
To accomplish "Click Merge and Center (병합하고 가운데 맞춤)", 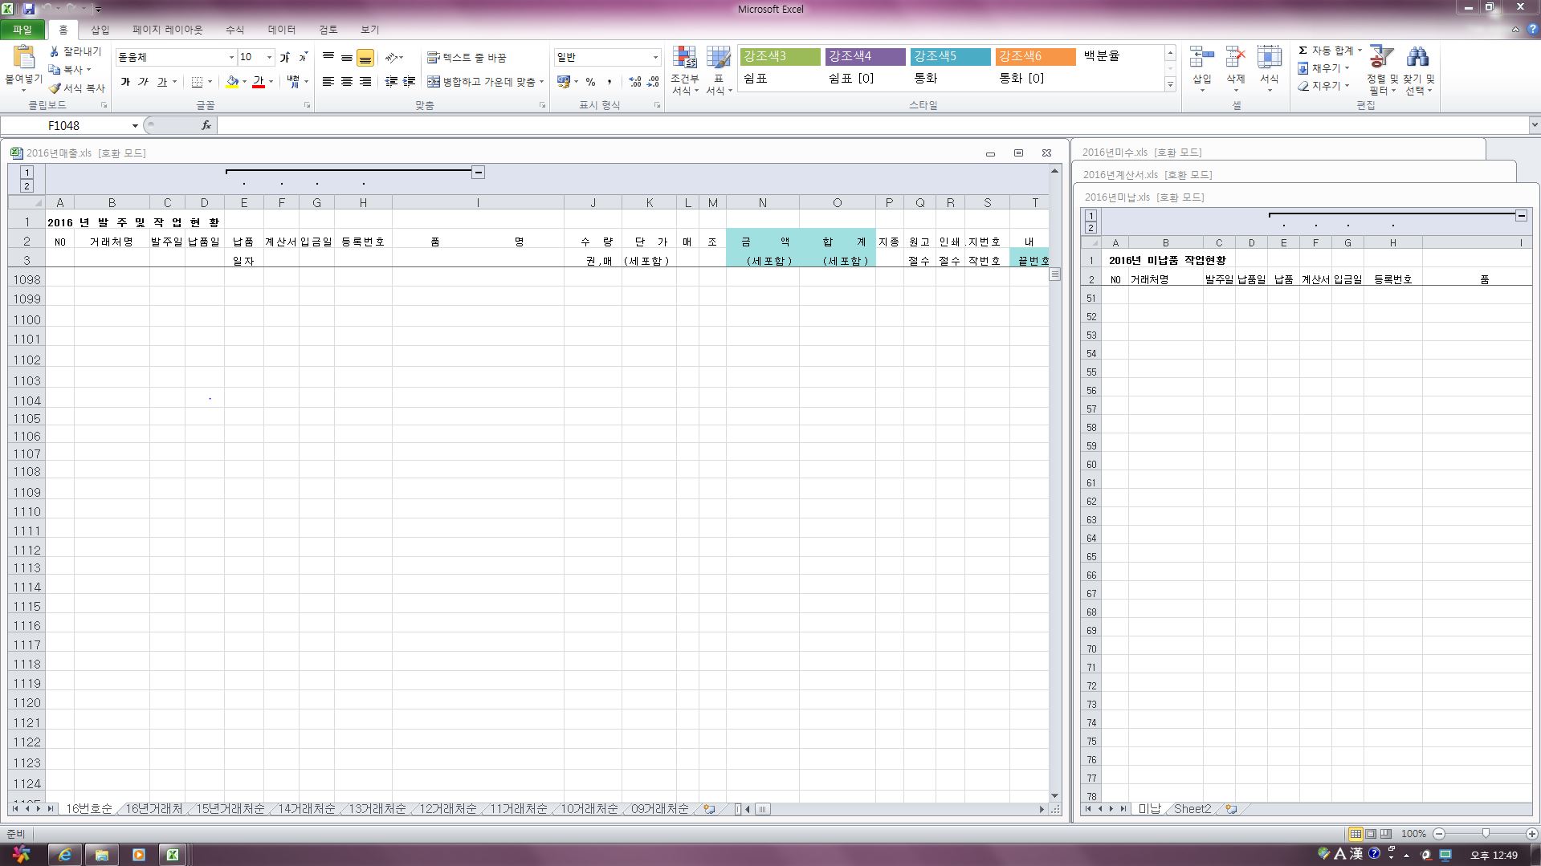I will click(480, 82).
